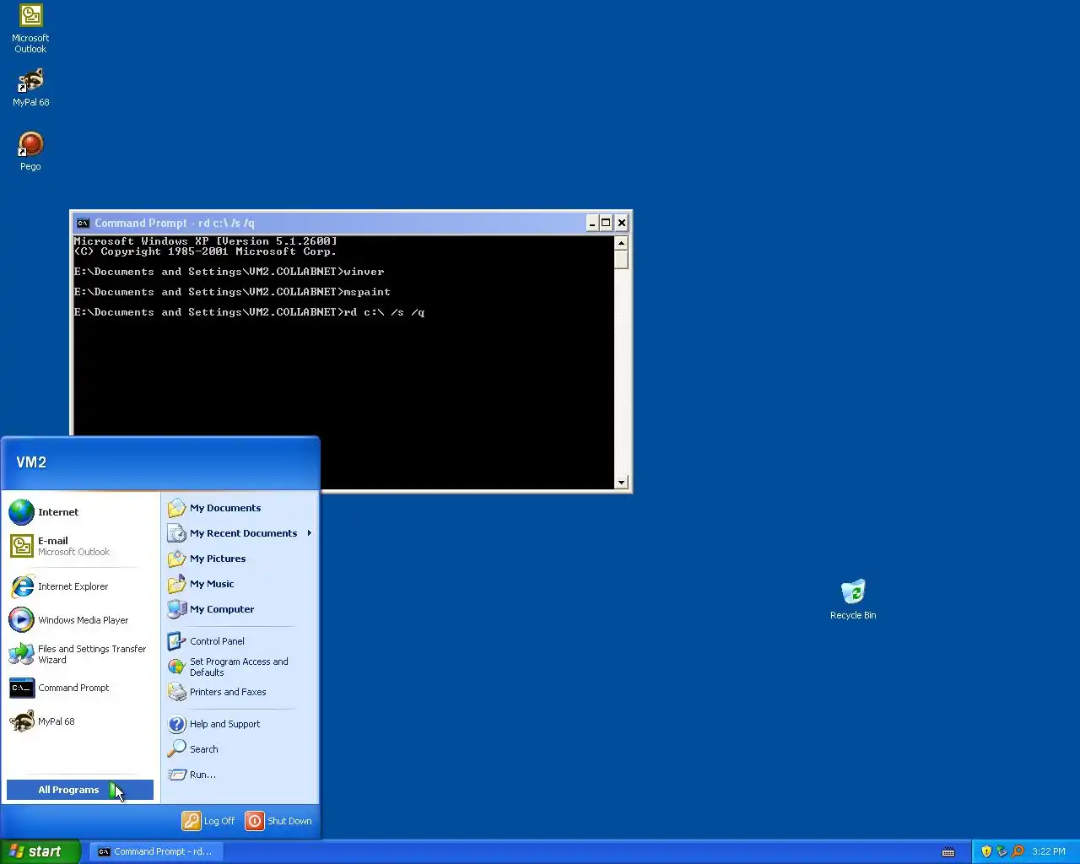Click Command Prompt window title bar icon

pos(83,223)
